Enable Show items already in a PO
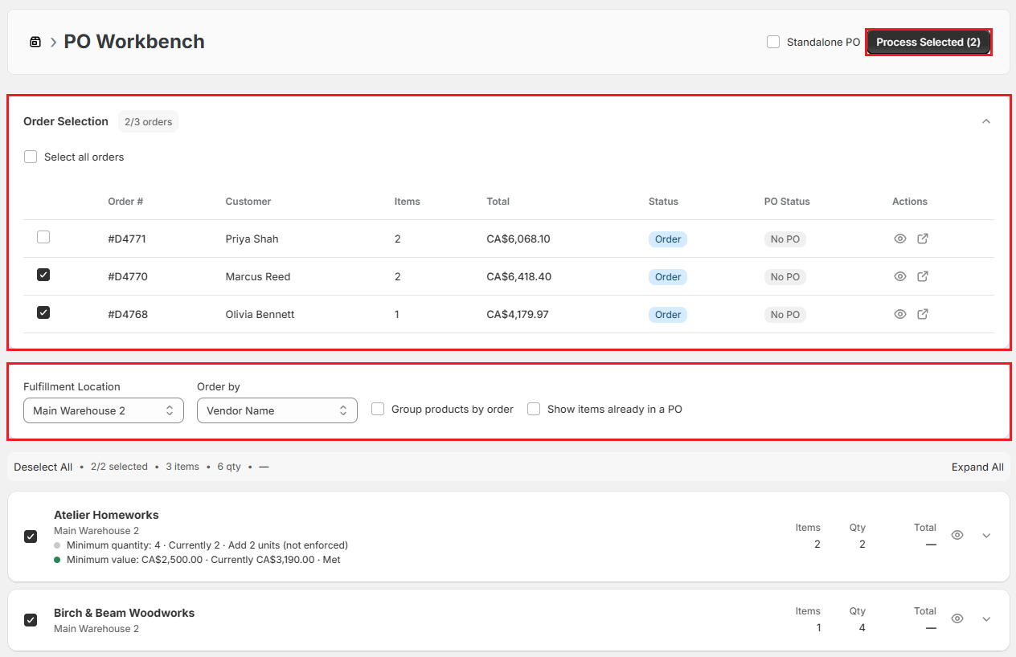Viewport: 1016px width, 657px height. [534, 409]
